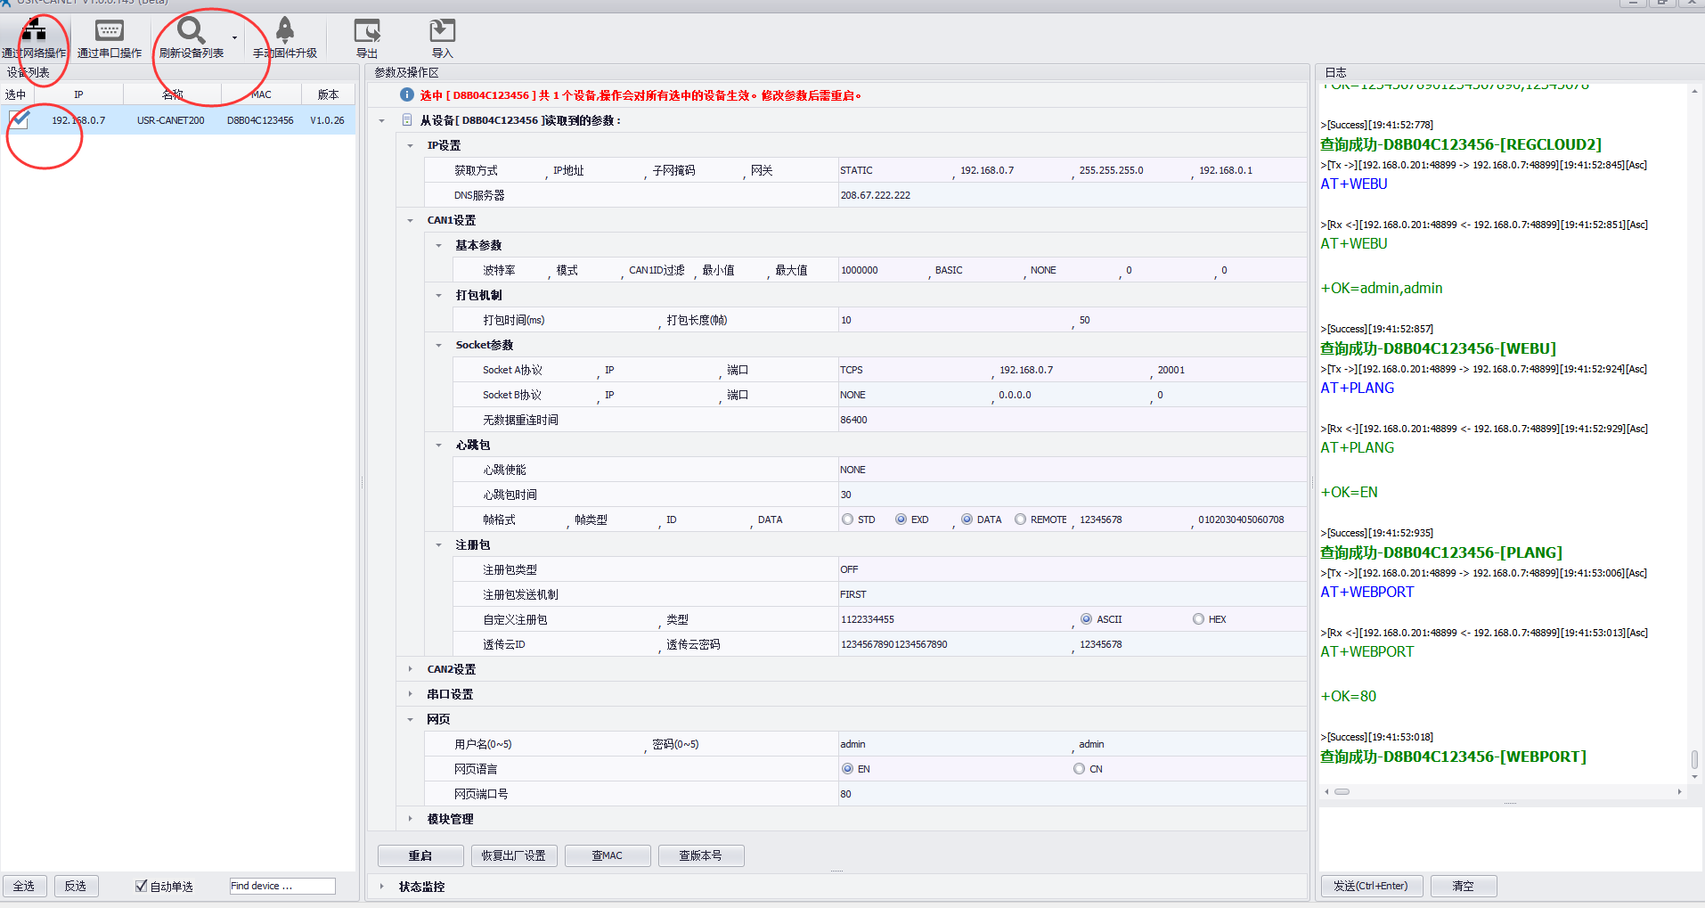The image size is (1705, 908).
Task: Click the Find device input field
Action: click(282, 886)
